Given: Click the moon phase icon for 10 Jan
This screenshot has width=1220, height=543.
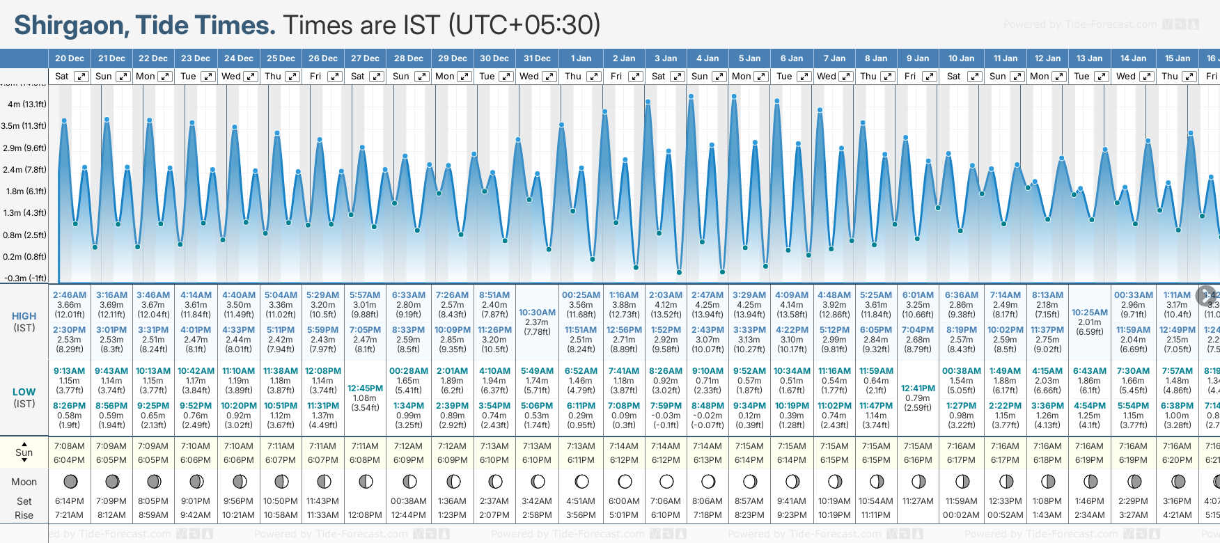Looking at the screenshot, I should click(x=962, y=481).
